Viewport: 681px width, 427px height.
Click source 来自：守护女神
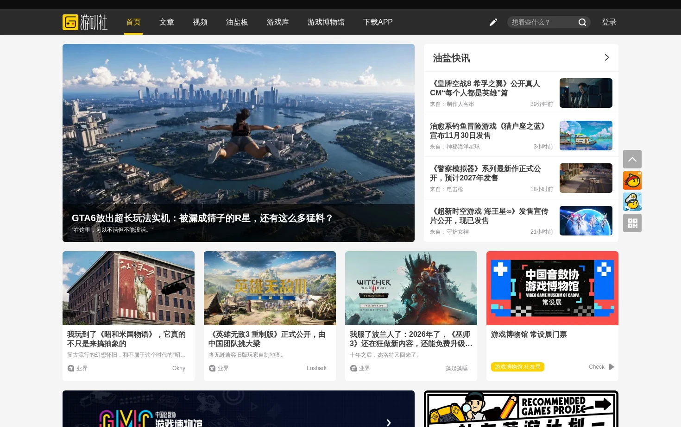coord(449,232)
